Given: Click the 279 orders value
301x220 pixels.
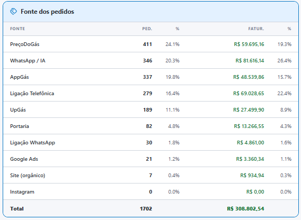Looking at the screenshot, I should (x=147, y=94).
